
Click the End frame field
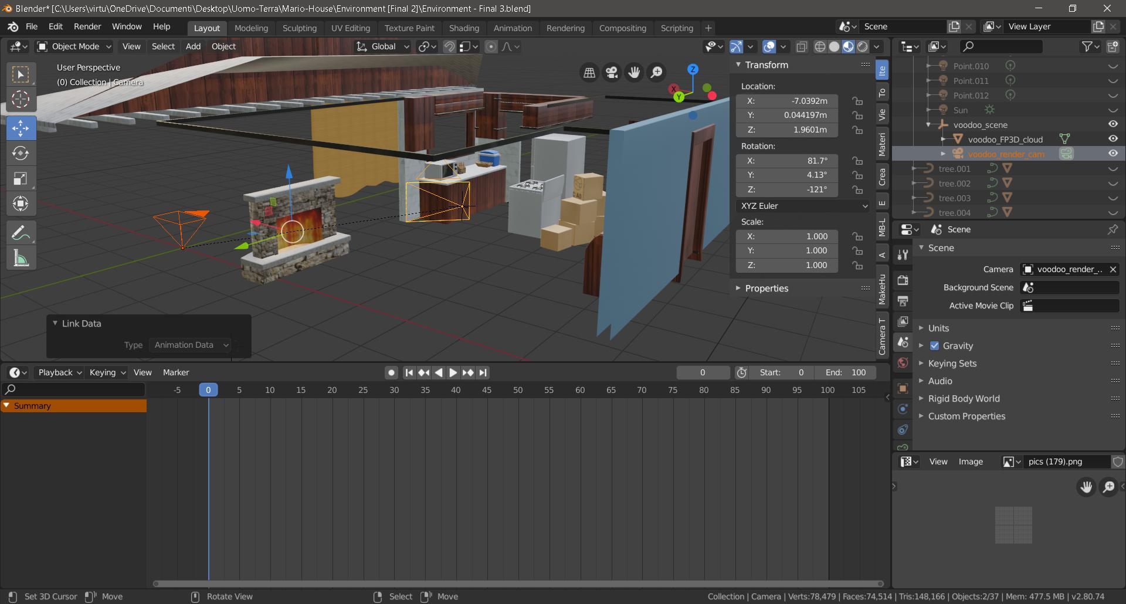click(845, 372)
